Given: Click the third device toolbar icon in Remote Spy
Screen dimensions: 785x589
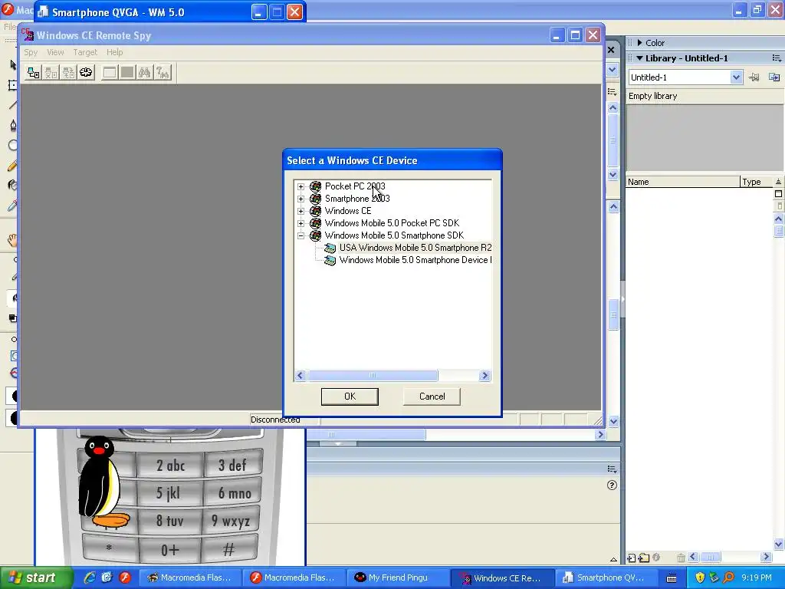Looking at the screenshot, I should [x=68, y=73].
